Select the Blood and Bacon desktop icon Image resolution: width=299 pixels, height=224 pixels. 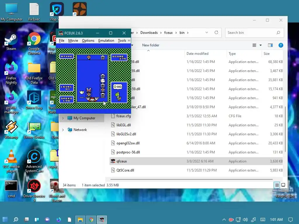coord(57,190)
